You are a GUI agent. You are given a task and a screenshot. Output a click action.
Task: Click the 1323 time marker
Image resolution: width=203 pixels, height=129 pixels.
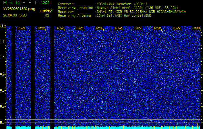point(60,28)
